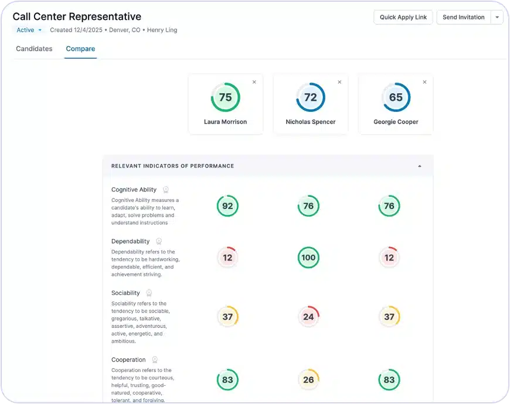This screenshot has height=404, width=510.
Task: Click the Denver, CO location text
Action: 125,30
